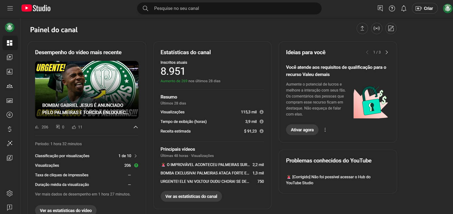Open the Content sidebar icon
The height and width of the screenshot is (214, 453).
[x=10, y=57]
